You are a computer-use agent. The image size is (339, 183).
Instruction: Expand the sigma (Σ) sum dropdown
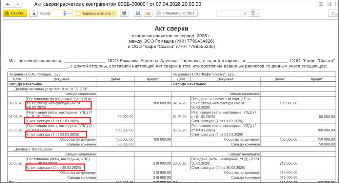coord(254,14)
